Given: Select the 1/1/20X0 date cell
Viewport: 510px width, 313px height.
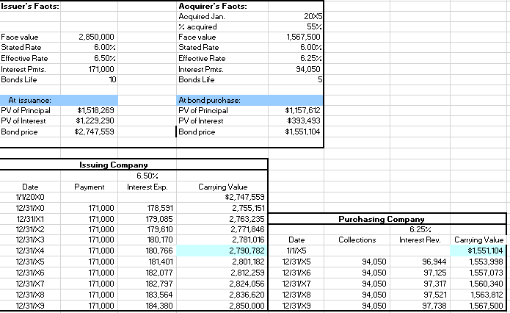Looking at the screenshot, I should pos(30,198).
